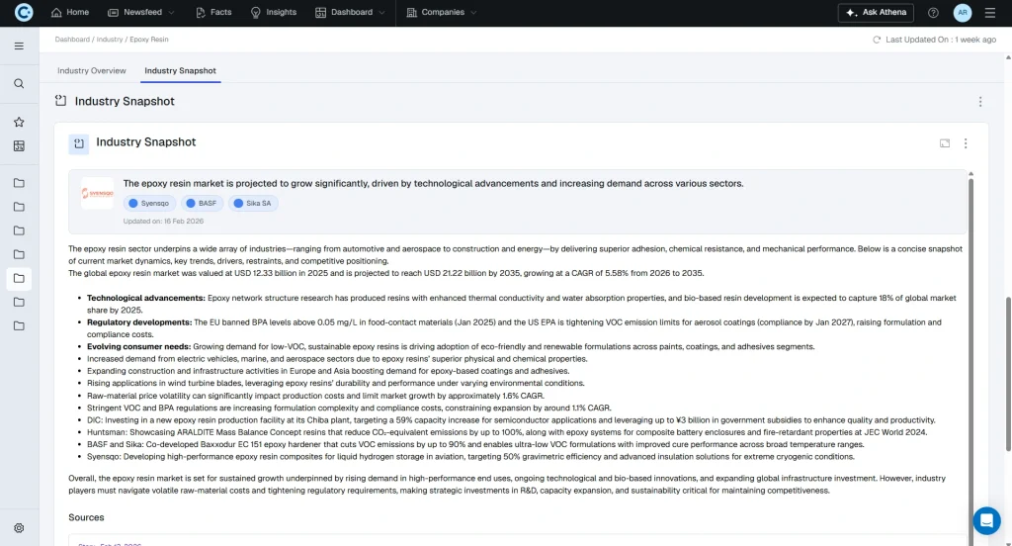Viewport: 1012px width, 546px height.
Task: Switch to the Industry Overview tab
Action: pos(92,70)
